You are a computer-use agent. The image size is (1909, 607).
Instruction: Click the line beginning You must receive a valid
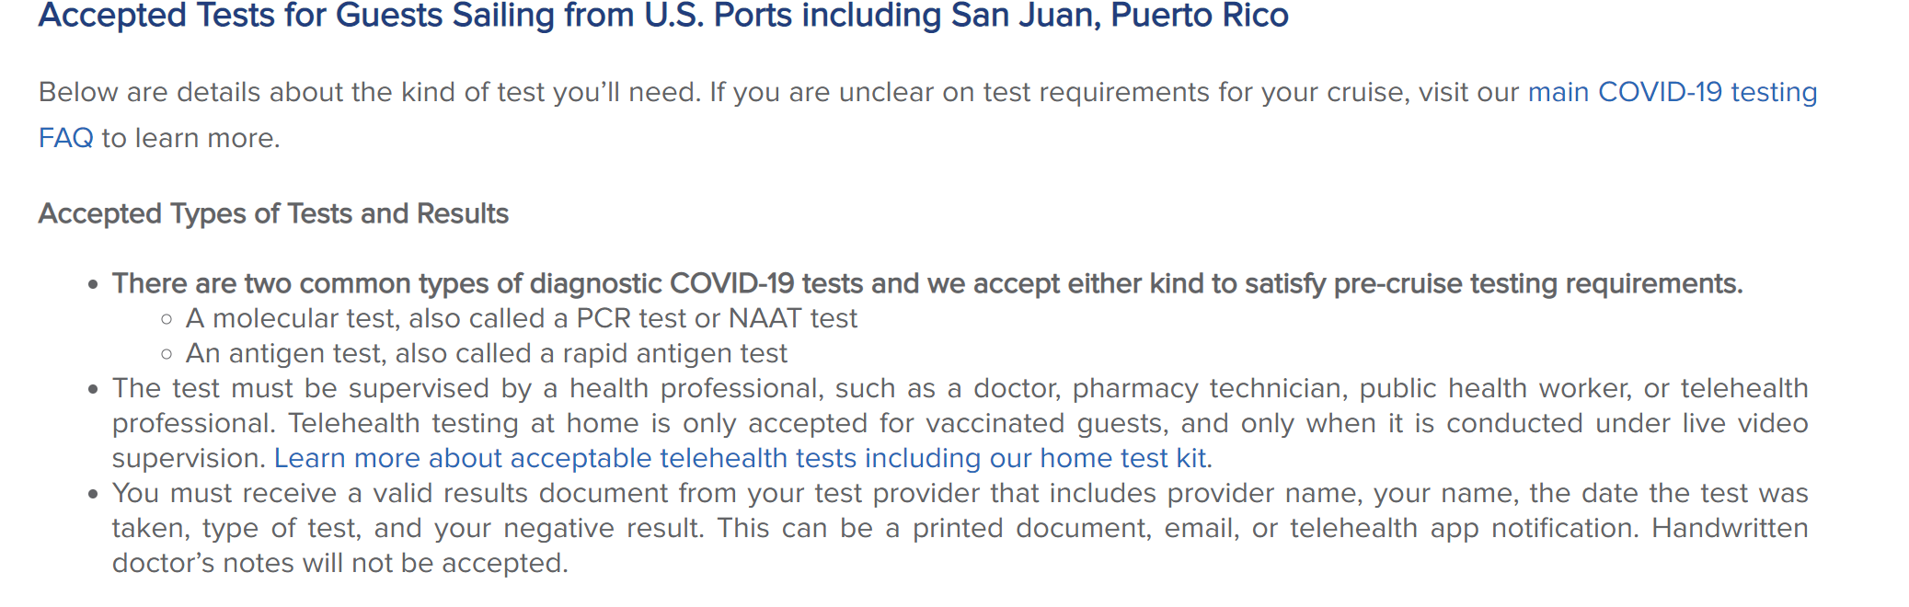click(x=960, y=493)
